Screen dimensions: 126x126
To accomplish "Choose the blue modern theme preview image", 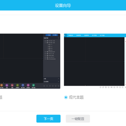I will click(95, 61).
